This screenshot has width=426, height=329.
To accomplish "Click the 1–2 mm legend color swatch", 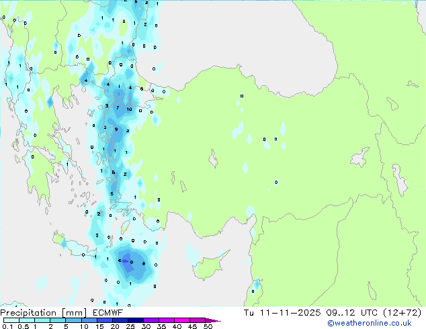I will (x=42, y=320).
